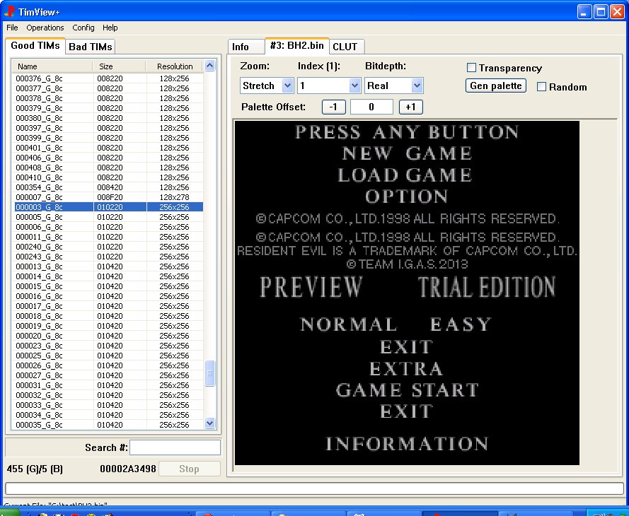Viewport: 629px width, 516px height.
Task: Select the 000007_G_8c list entry
Action: [40, 197]
